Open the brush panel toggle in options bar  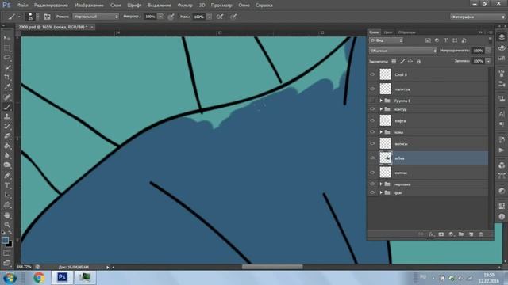[48, 17]
